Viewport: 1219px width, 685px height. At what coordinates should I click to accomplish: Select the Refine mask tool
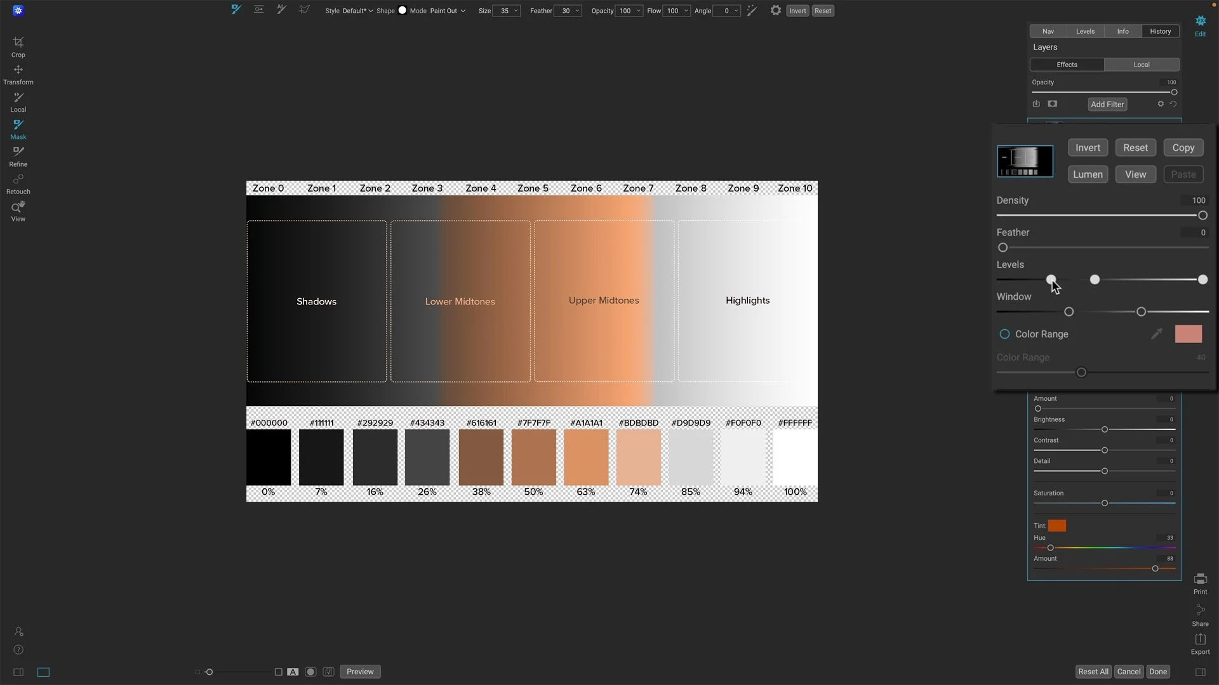coord(18,156)
